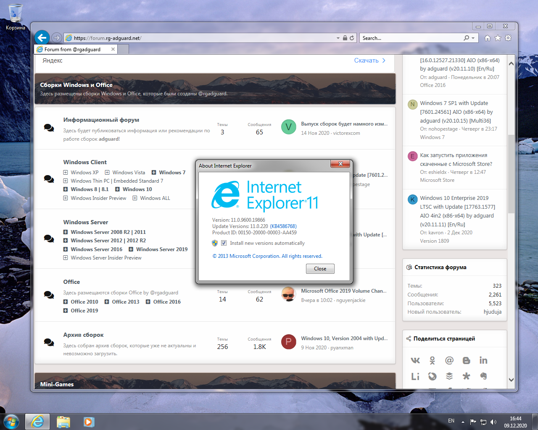The height and width of the screenshot is (430, 538).
Task: Expand the plus icon beside Office 2019
Action: (x=66, y=310)
